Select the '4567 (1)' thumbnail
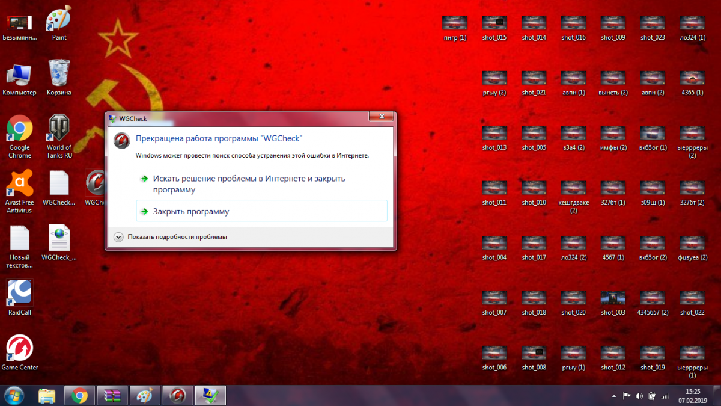The image size is (721, 406). click(x=613, y=248)
